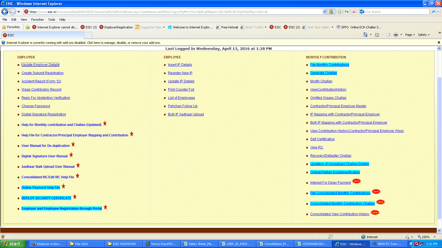Close the add-ons disabled information bar

[439, 42]
